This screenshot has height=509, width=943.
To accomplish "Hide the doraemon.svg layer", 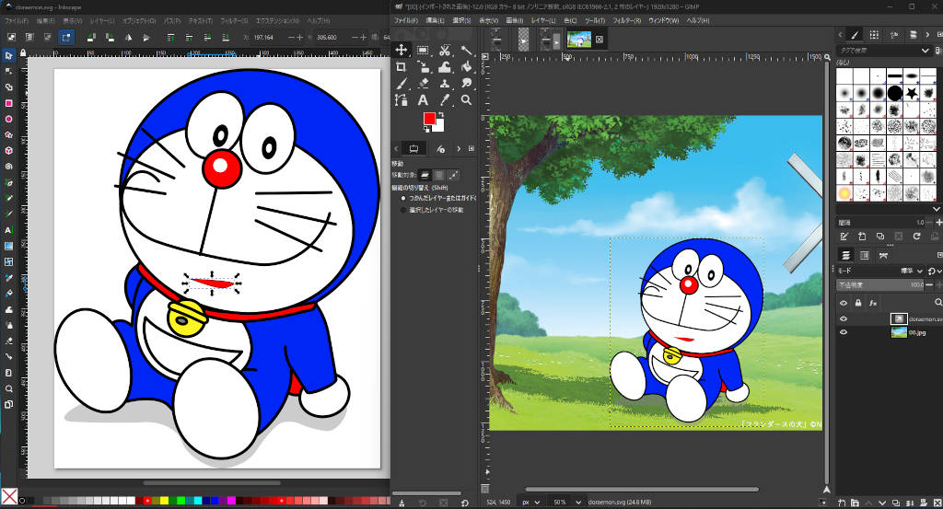I will [x=843, y=318].
